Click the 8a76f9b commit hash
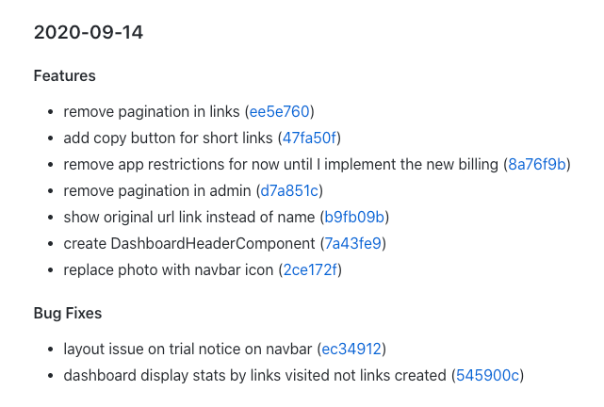 click(x=537, y=164)
